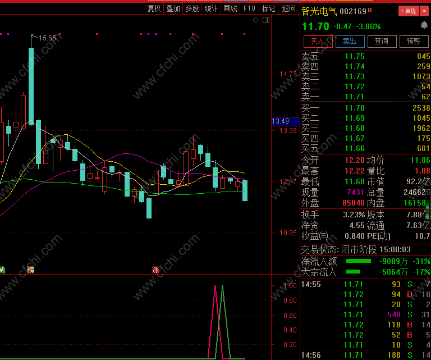Click the trade row with volume 540
This screenshot has height=360, width=431.
(365, 315)
